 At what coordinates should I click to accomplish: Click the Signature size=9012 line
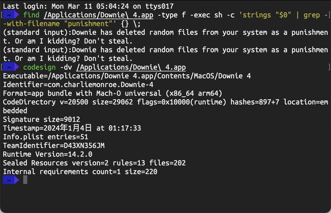42,119
